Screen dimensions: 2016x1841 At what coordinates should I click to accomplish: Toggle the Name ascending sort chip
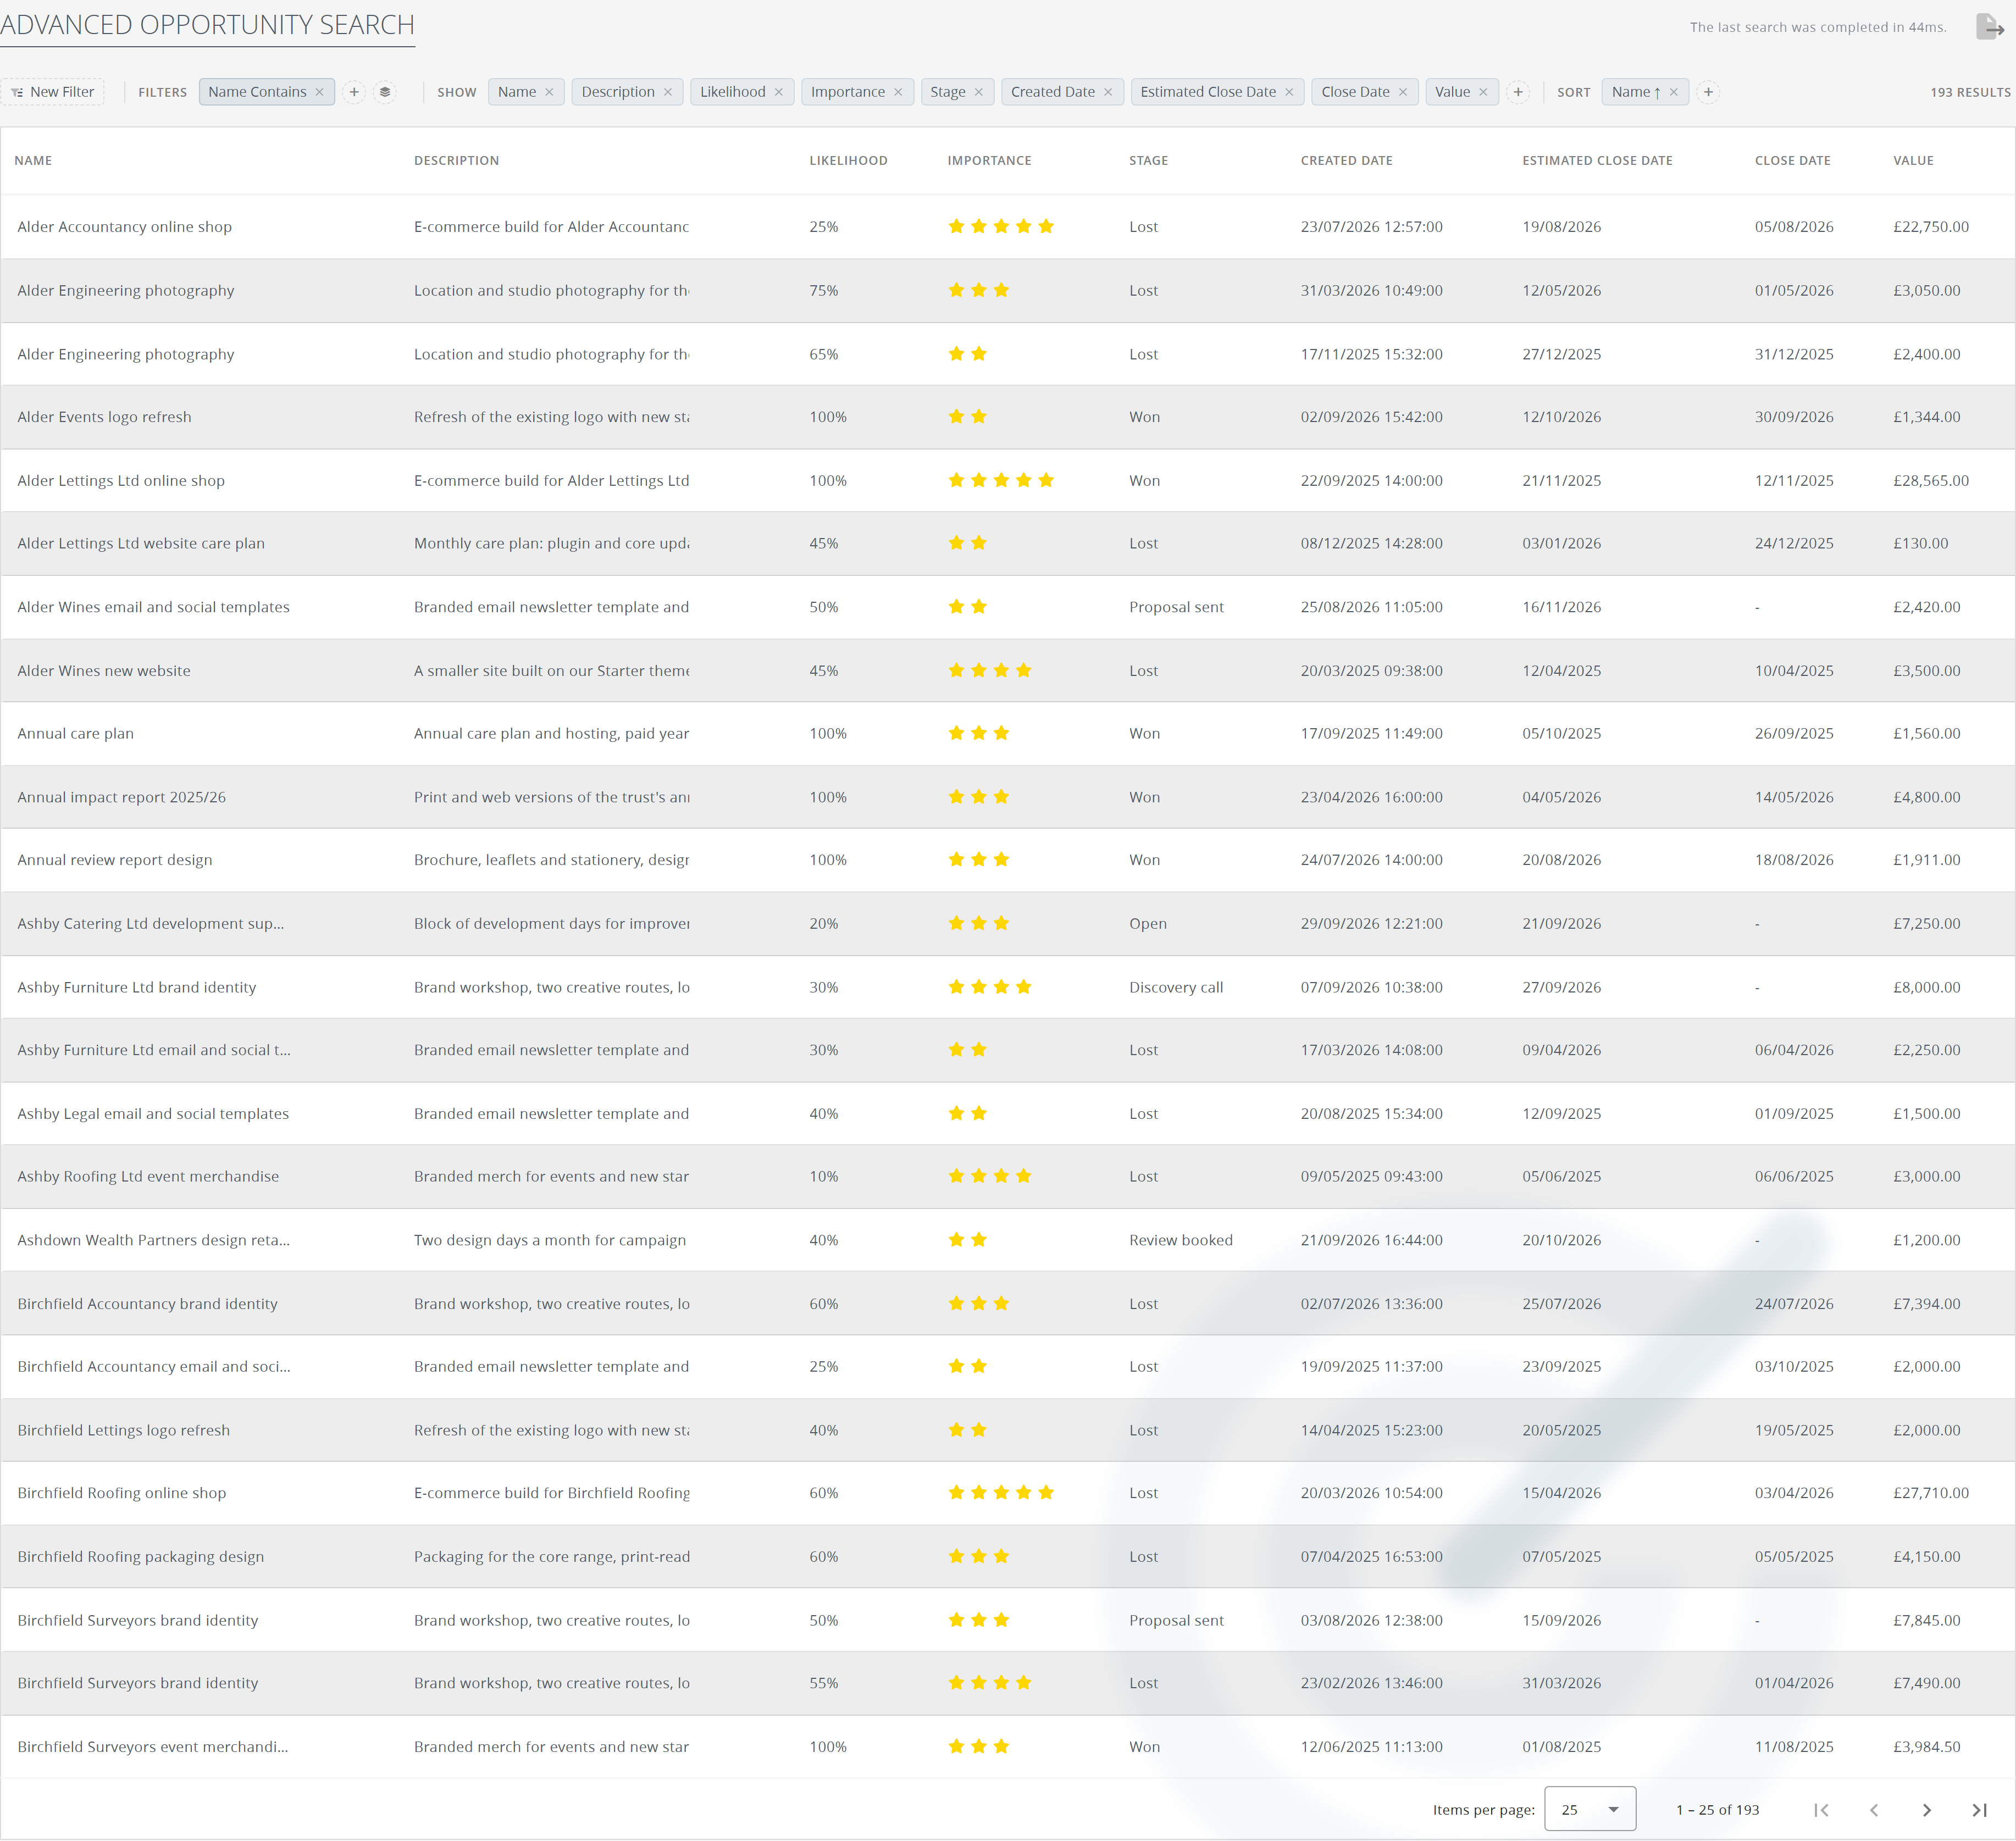pyautogui.click(x=1636, y=92)
